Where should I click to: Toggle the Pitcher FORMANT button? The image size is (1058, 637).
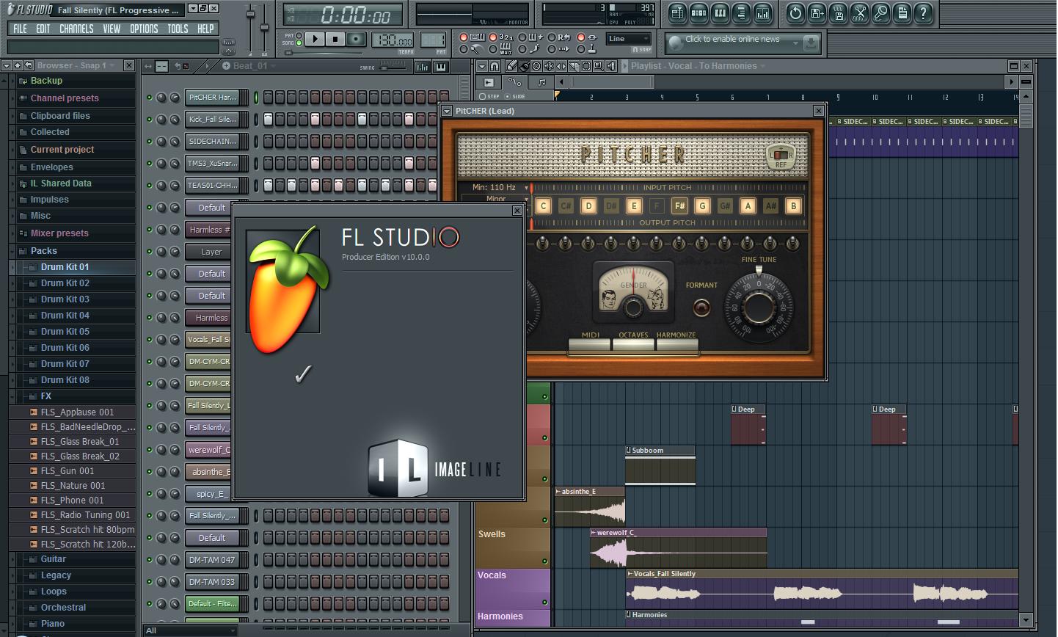pos(701,307)
